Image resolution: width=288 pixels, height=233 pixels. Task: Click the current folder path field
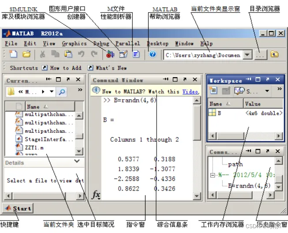[x=203, y=55]
